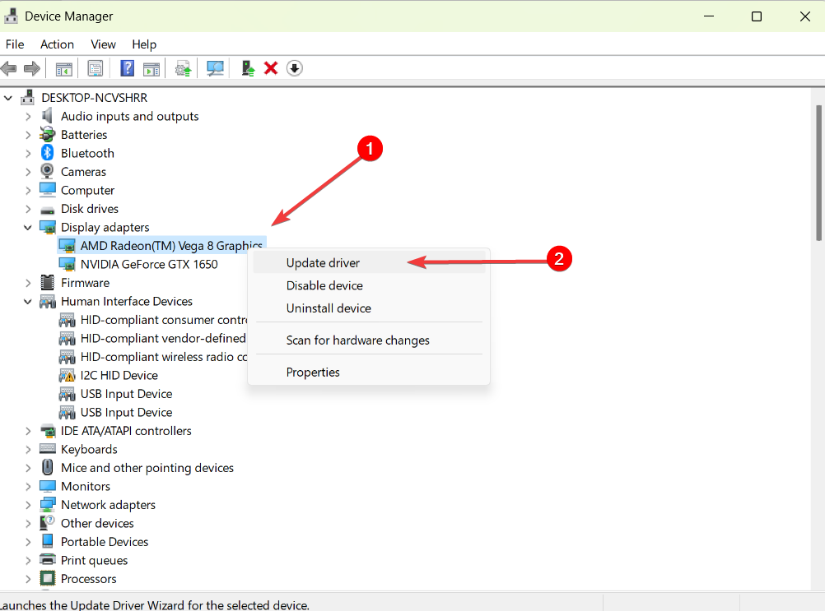Expand the Bluetooth category
The height and width of the screenshot is (611, 825).
(28, 153)
